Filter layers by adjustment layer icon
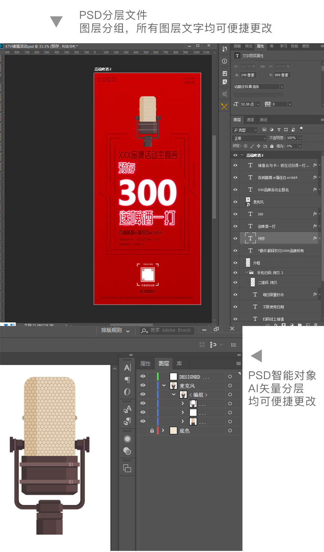The width and height of the screenshot is (324, 552). pos(271,130)
